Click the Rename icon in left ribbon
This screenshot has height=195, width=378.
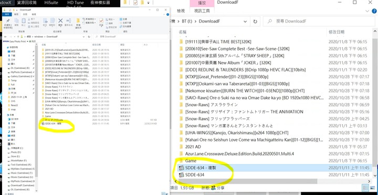coord(68,20)
